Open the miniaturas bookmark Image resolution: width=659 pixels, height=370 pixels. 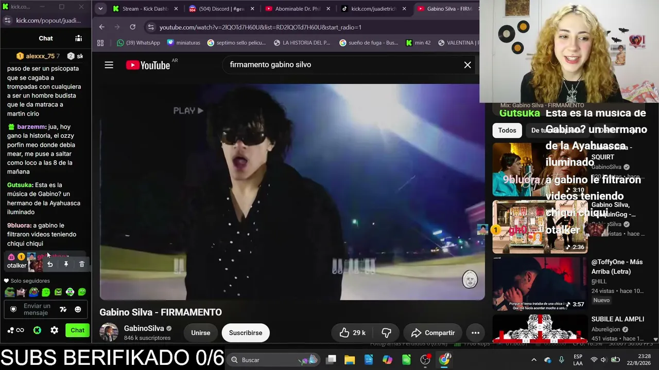(x=184, y=43)
